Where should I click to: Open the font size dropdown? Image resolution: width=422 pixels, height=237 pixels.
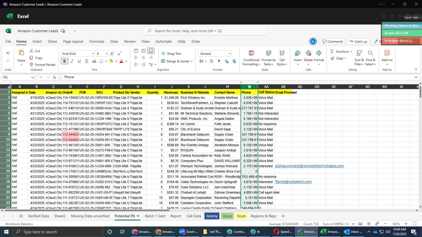[106, 54]
